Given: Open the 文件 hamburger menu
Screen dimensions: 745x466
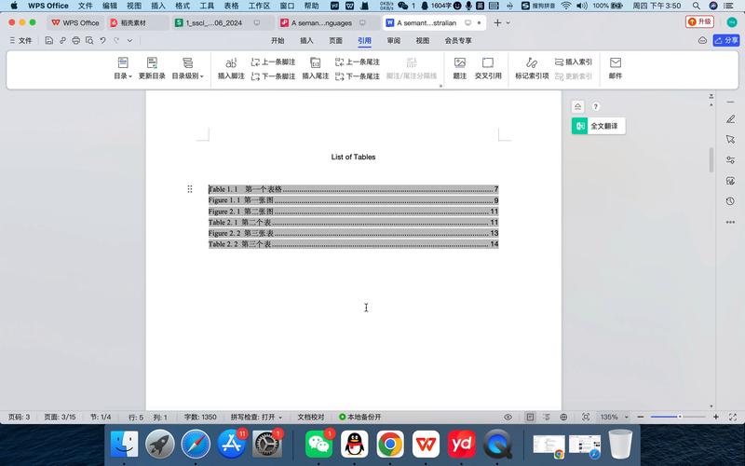Looking at the screenshot, I should point(20,40).
